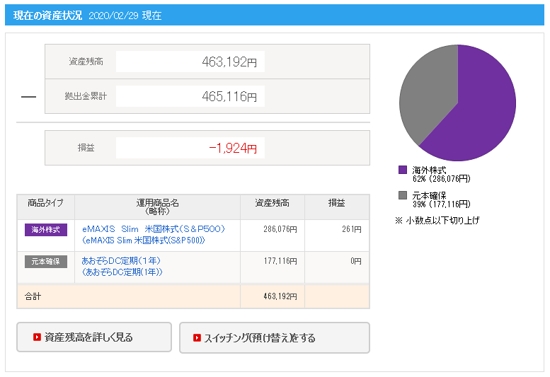
Task: Click the gray 元本確保 product type badge
Action: click(45, 262)
